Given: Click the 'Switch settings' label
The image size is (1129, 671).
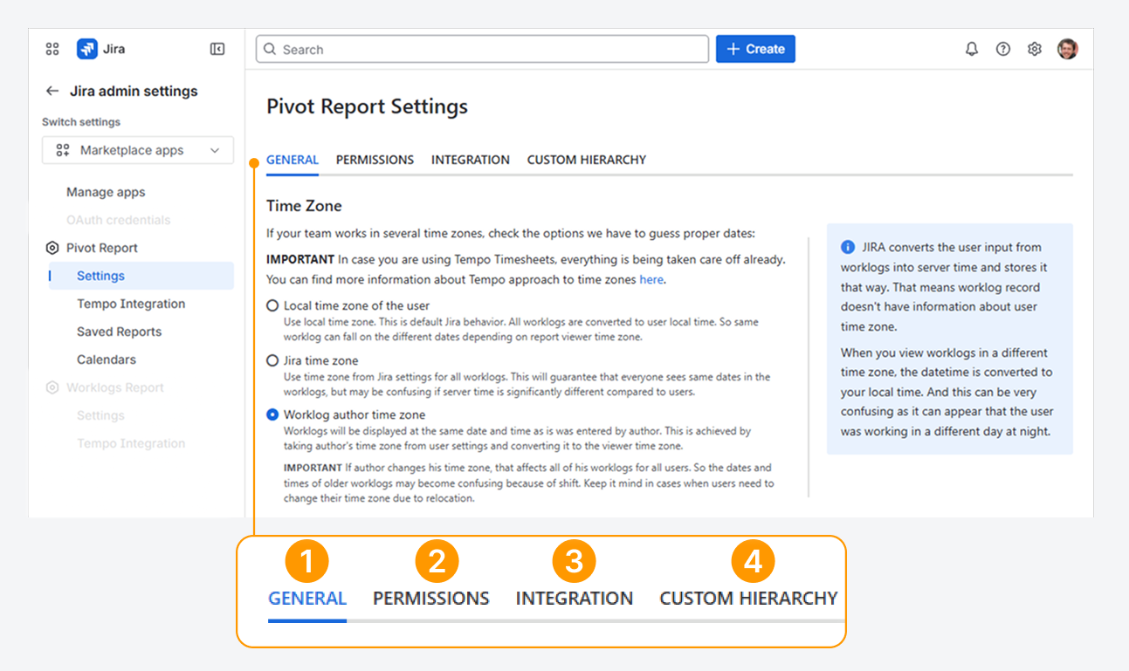Looking at the screenshot, I should tap(81, 122).
